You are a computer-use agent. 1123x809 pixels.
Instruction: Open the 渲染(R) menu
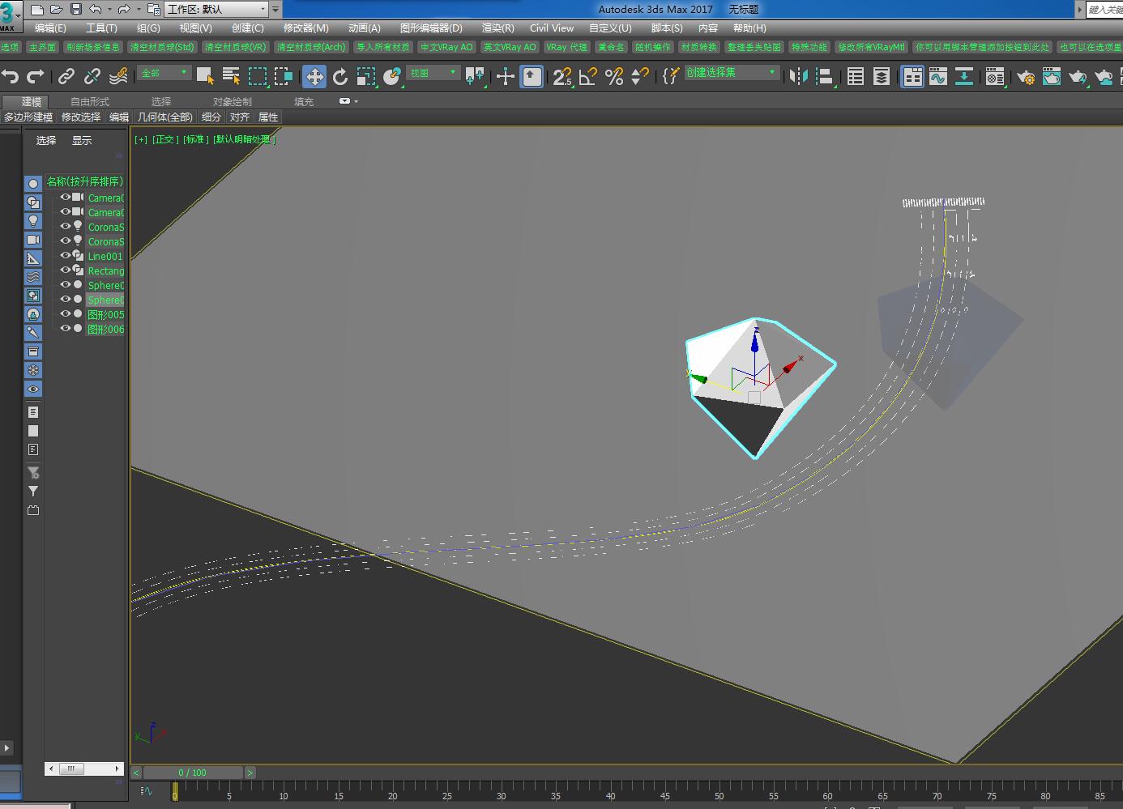click(497, 28)
